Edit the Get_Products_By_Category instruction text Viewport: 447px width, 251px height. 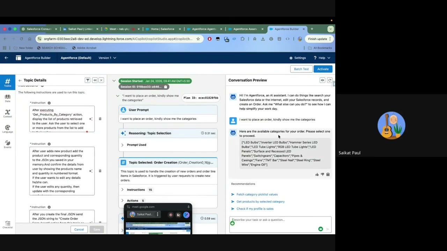click(62, 119)
